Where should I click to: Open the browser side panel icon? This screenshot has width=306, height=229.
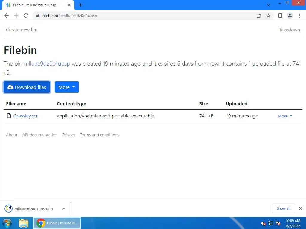(280, 16)
